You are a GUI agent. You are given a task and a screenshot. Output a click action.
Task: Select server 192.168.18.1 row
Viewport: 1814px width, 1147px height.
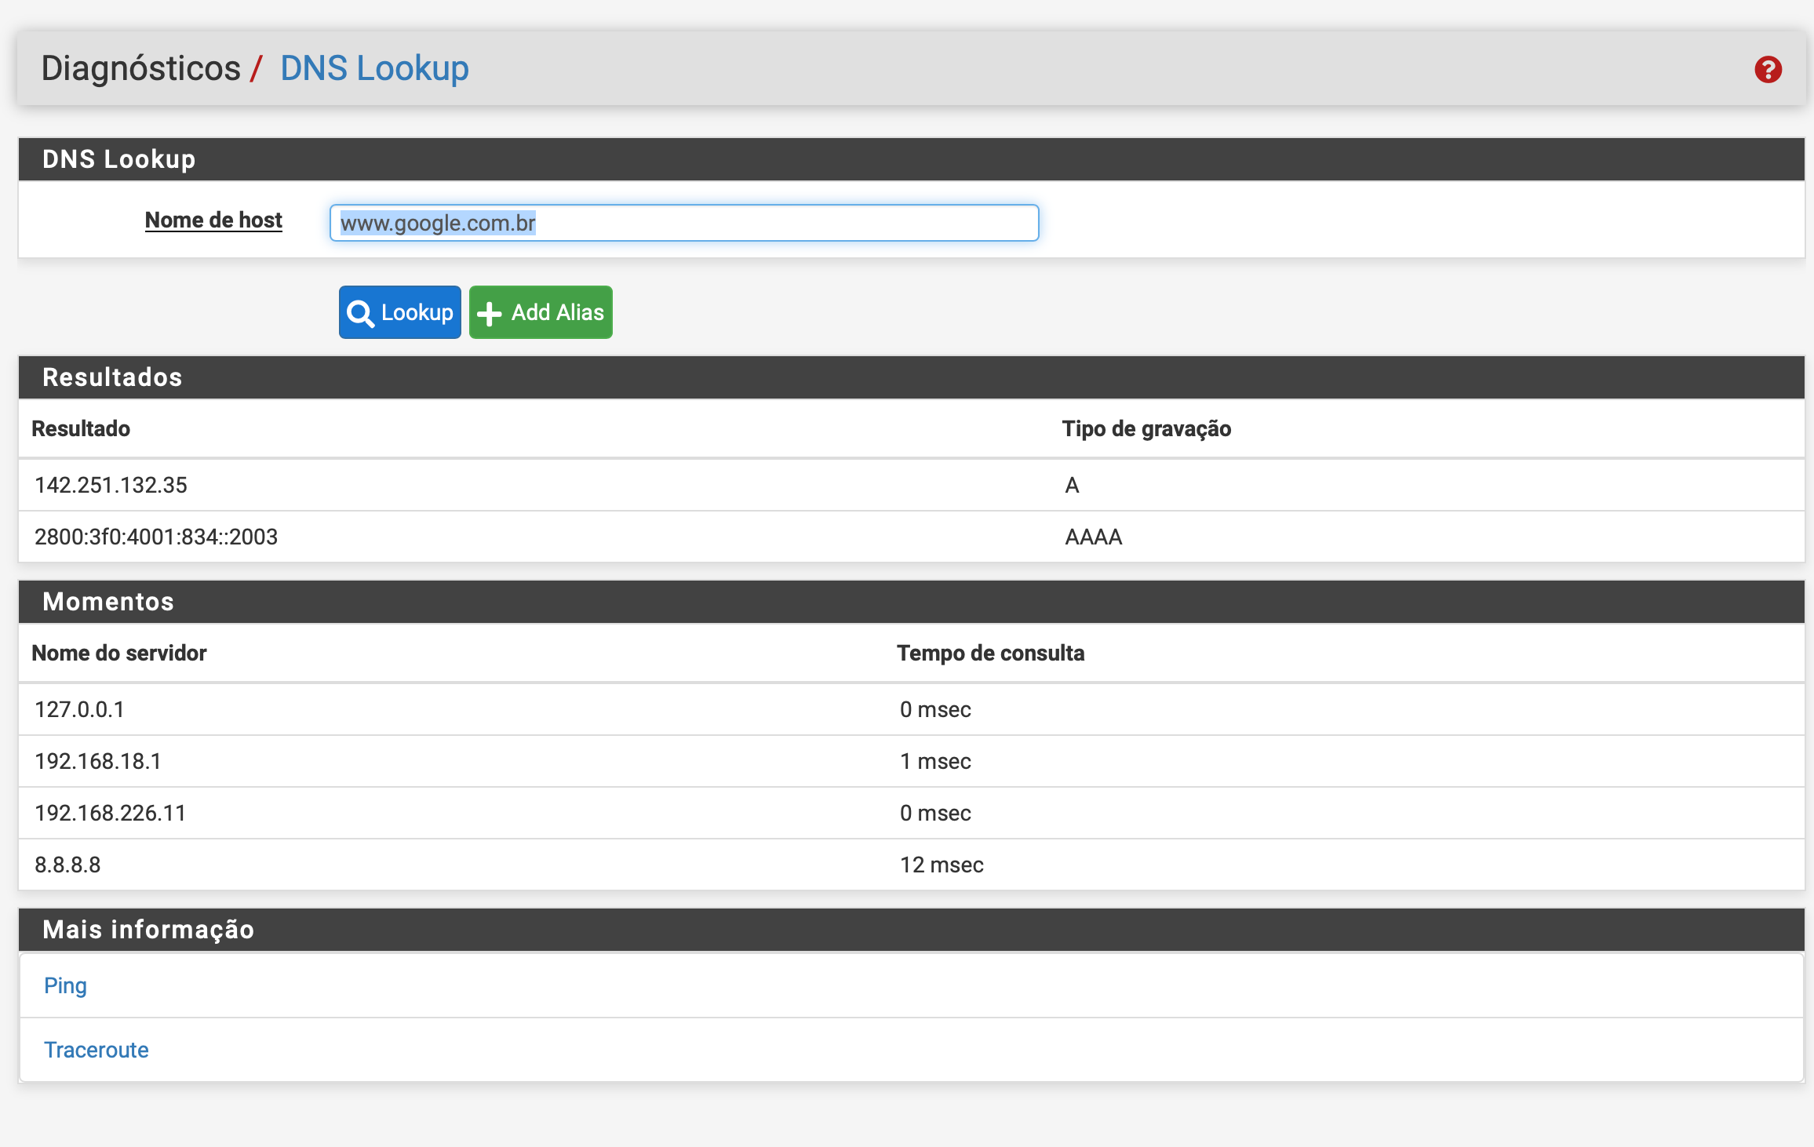912,761
